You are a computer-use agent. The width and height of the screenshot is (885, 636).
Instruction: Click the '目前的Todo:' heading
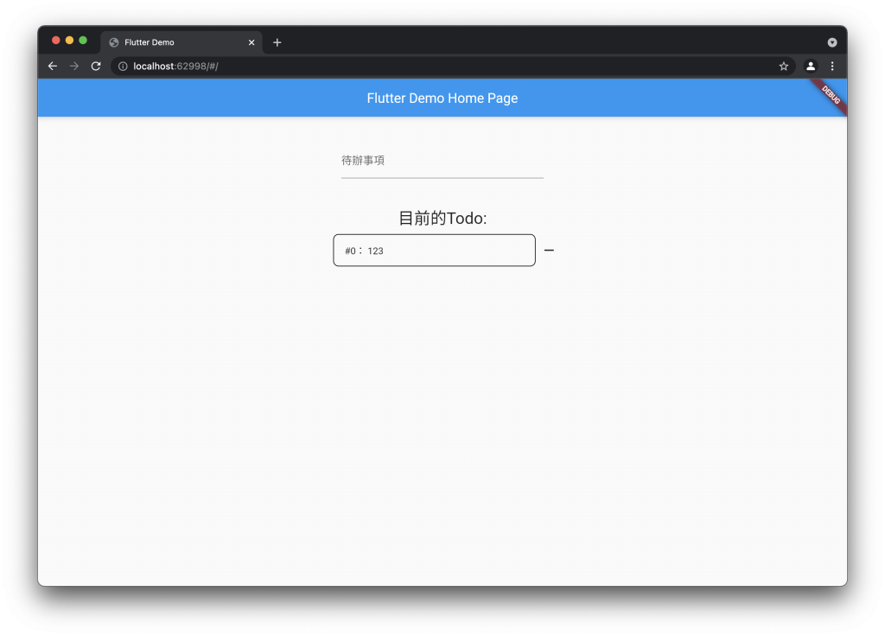tap(442, 218)
